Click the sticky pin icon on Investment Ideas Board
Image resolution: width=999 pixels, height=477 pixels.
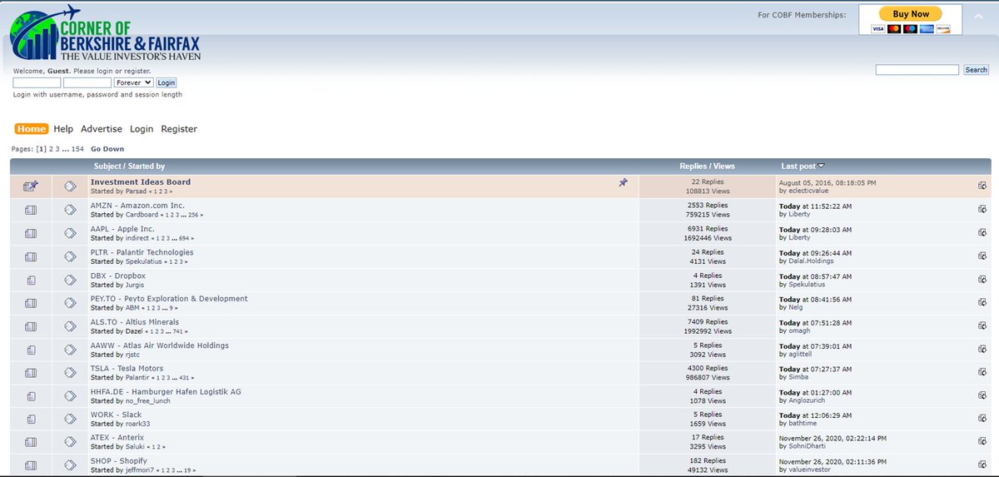point(623,182)
